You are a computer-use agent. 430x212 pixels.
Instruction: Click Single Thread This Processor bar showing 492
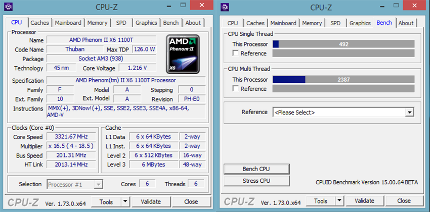coord(343,44)
